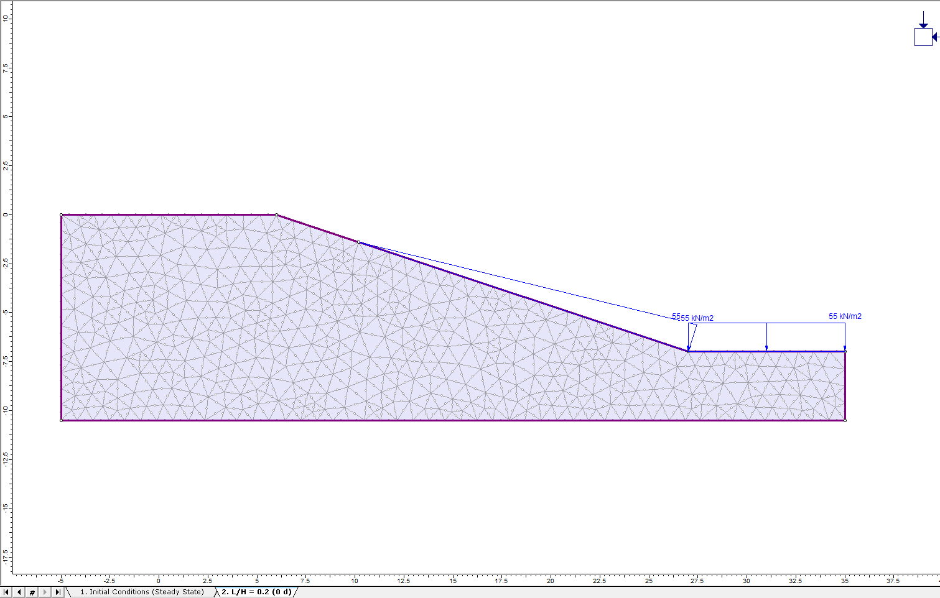Go to next stage arrow

45,592
